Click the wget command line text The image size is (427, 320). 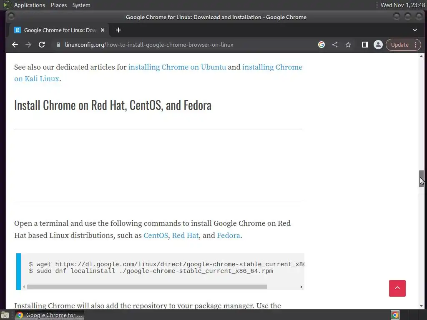167,264
